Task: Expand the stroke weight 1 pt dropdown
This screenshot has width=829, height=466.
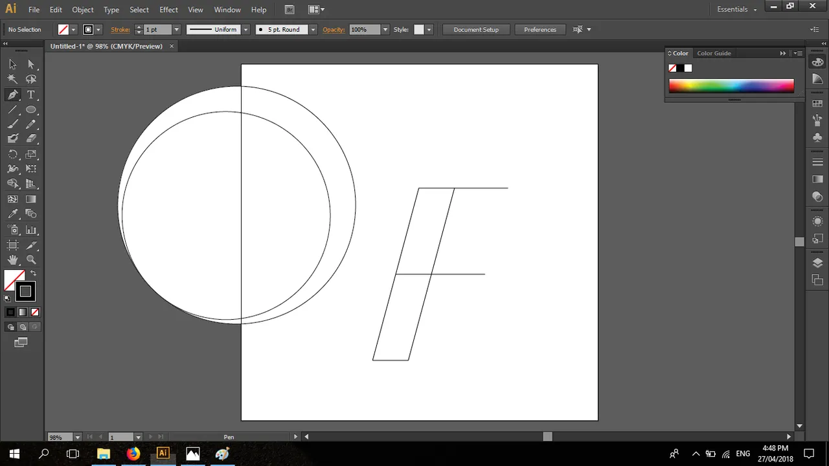Action: tap(176, 30)
